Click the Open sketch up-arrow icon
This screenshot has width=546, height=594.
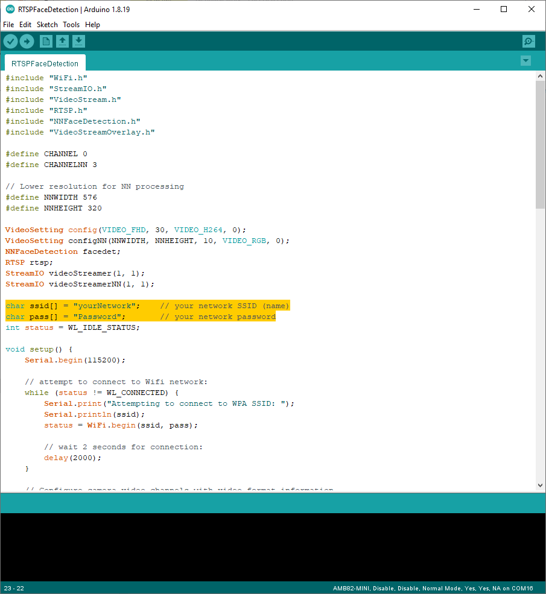62,42
